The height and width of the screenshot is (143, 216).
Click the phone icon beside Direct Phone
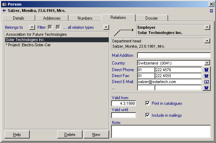coord(207,70)
